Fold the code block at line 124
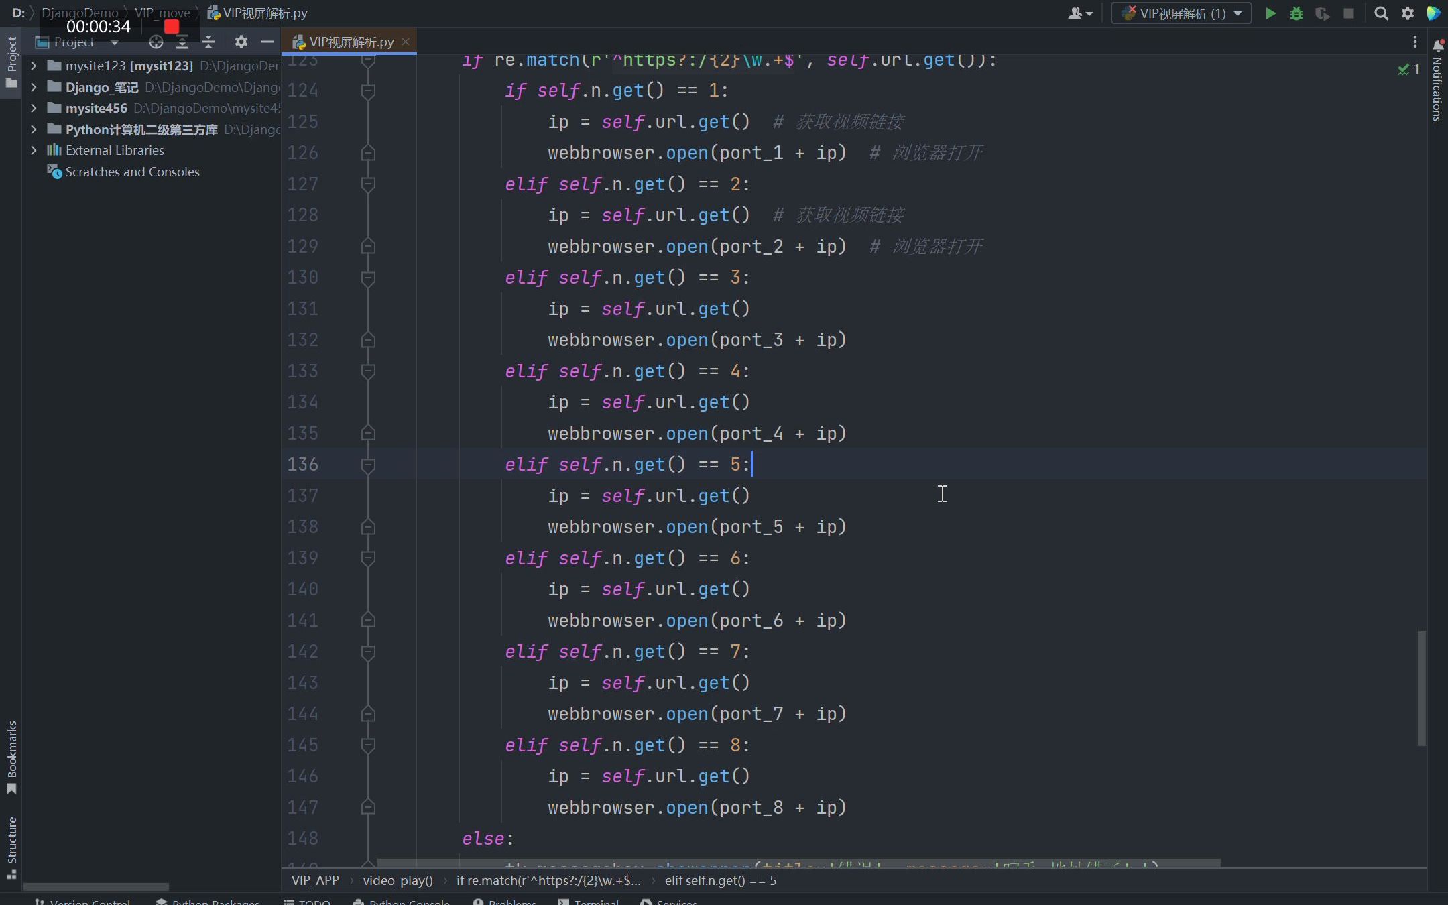1448x905 pixels. [368, 90]
